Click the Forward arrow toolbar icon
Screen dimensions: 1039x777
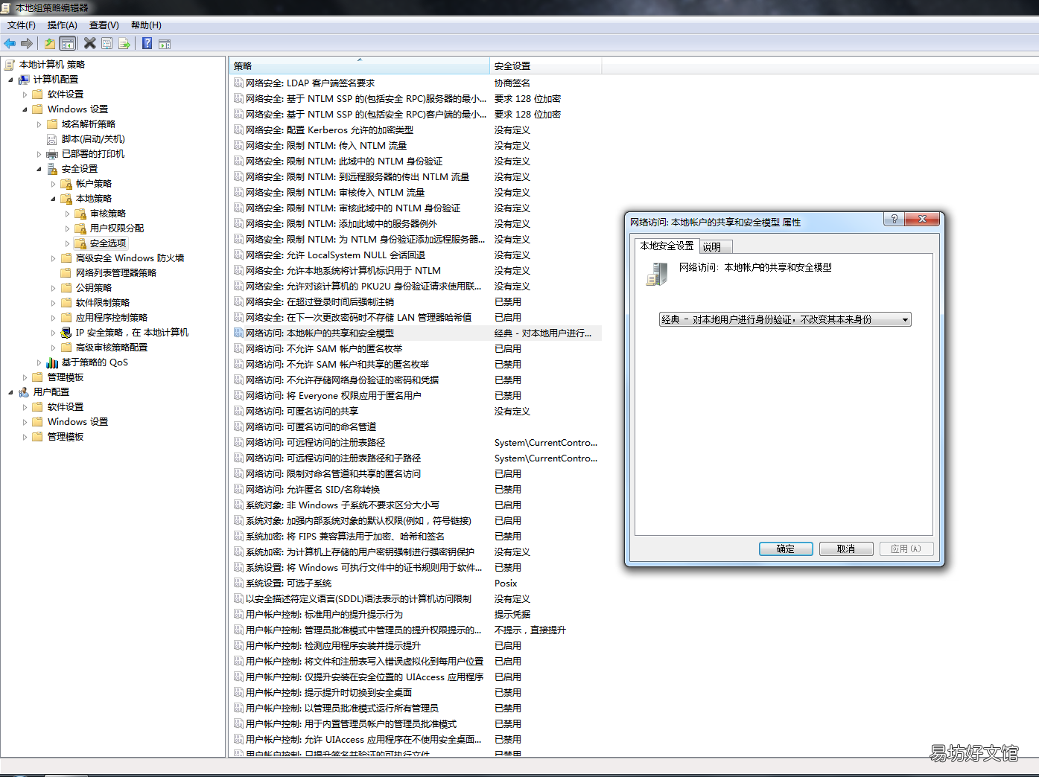tap(27, 44)
